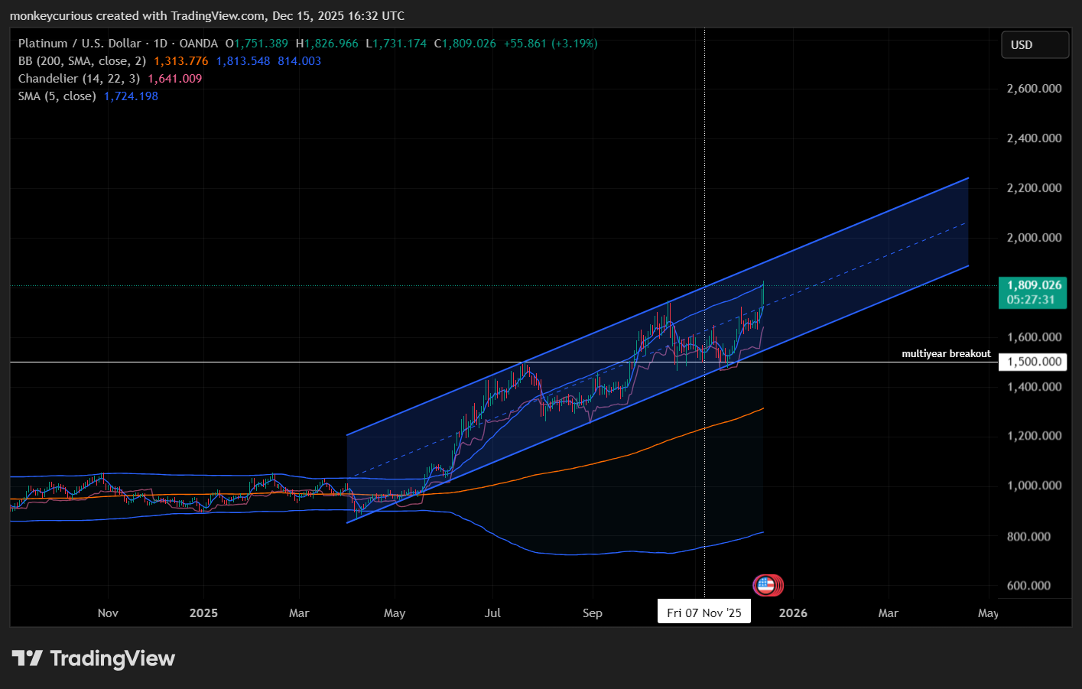The height and width of the screenshot is (689, 1082).
Task: Click the 2,600.000 price scale label
Action: [1034, 89]
